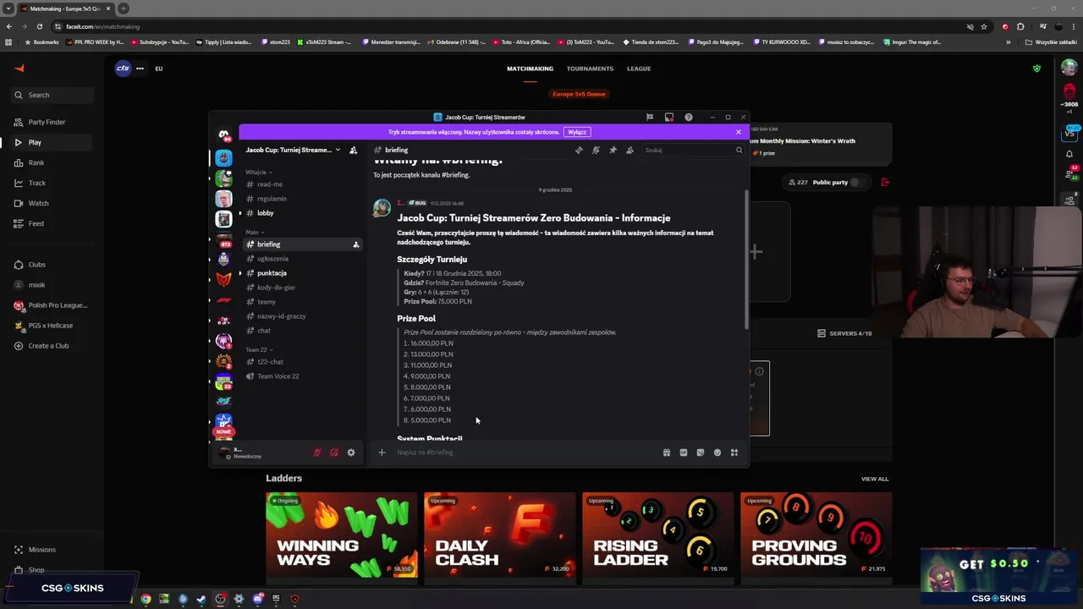Image resolution: width=1083 pixels, height=609 pixels.
Task: Join Team Voice 22 voice channel
Action: [301, 376]
